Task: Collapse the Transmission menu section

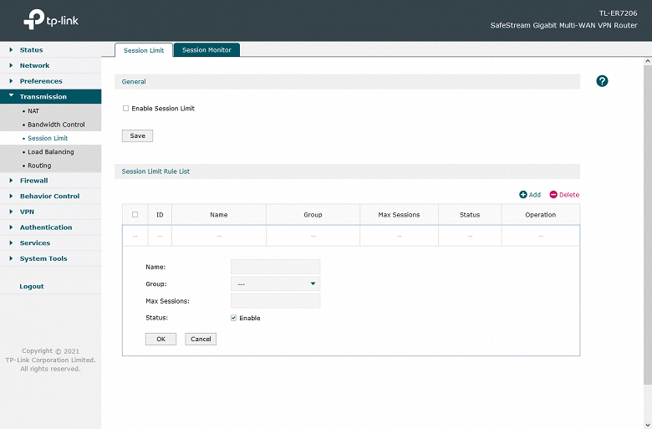Action: 43,97
